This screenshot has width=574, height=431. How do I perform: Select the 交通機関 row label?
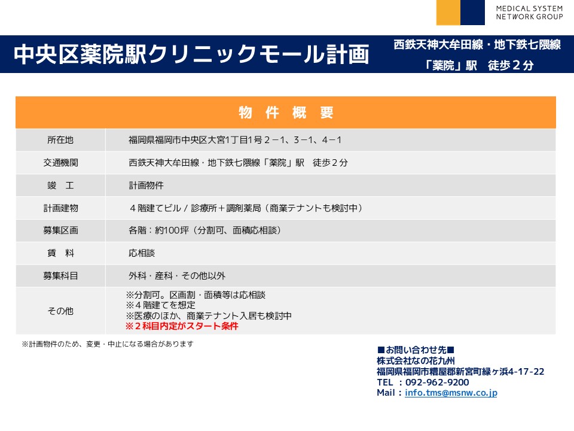(60, 163)
